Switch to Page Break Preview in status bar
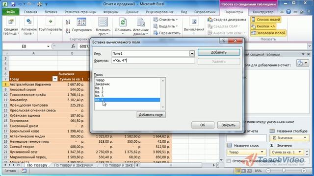Image resolution: width=314 pixels, height=176 pixels. coord(249,171)
